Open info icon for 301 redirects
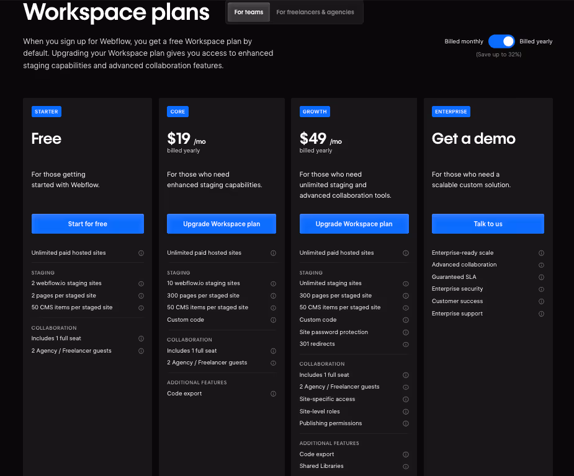 pyautogui.click(x=406, y=345)
